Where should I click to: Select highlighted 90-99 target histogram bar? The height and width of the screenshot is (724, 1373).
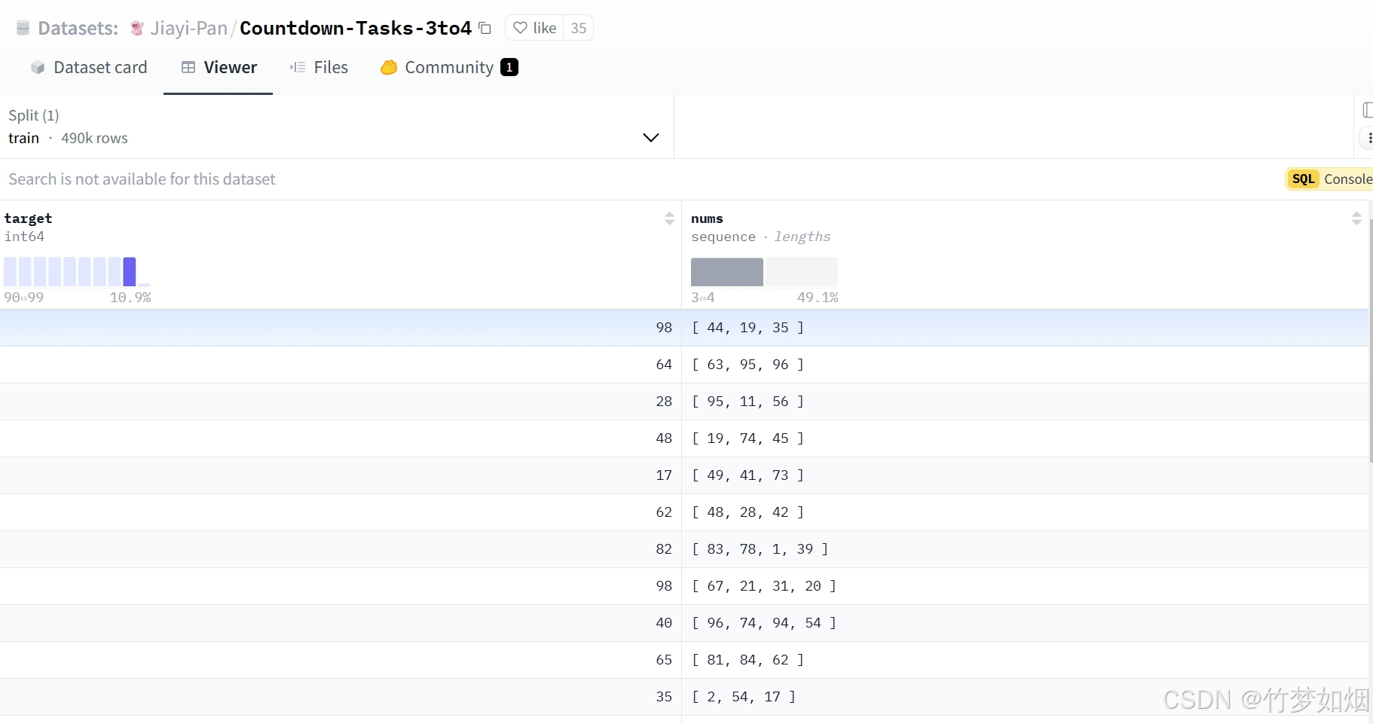click(x=129, y=272)
